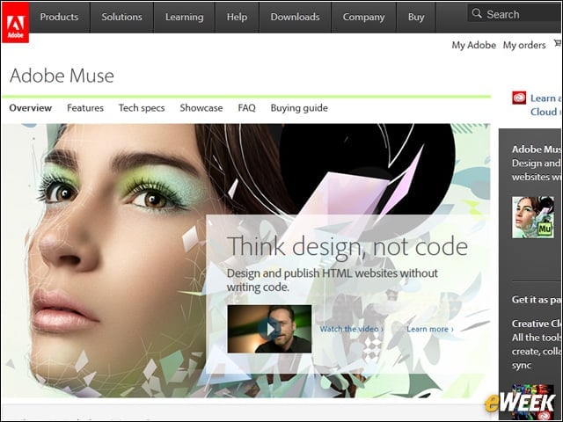Open My orders link
The height and width of the screenshot is (422, 563).
click(x=524, y=45)
